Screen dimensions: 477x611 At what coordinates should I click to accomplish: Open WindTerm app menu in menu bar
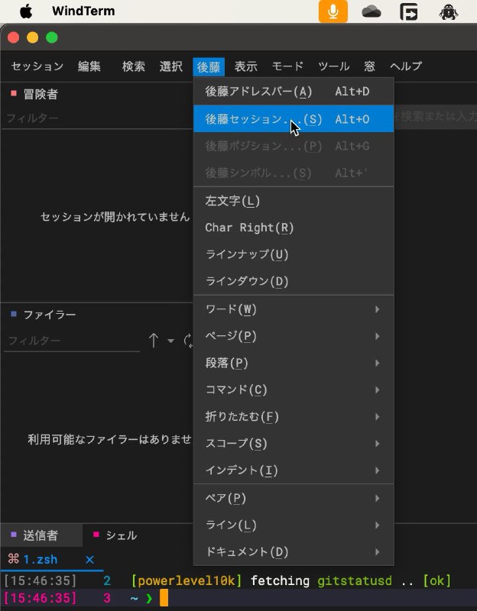point(83,11)
